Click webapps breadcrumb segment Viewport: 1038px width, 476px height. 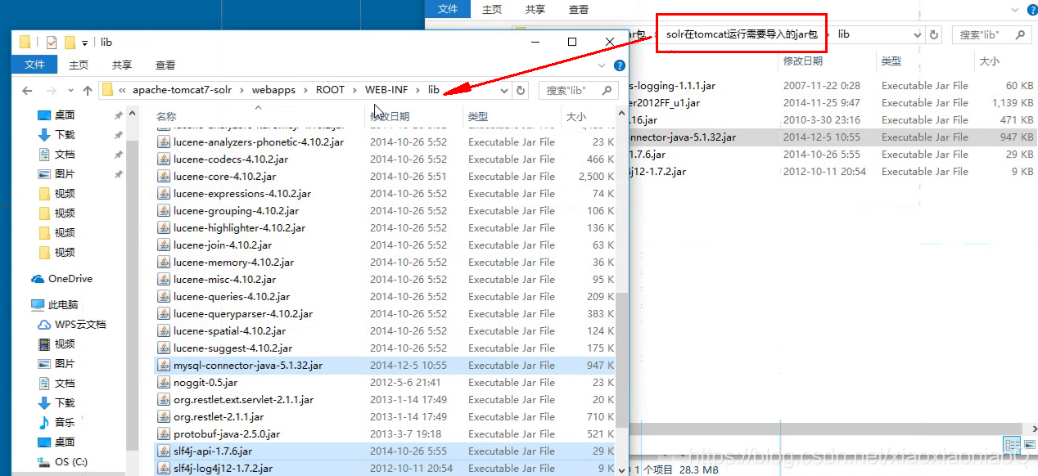(x=274, y=90)
